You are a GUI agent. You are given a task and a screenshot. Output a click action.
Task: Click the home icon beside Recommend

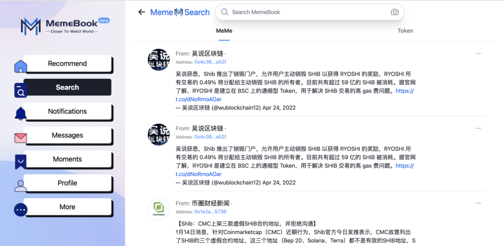click(x=20, y=66)
